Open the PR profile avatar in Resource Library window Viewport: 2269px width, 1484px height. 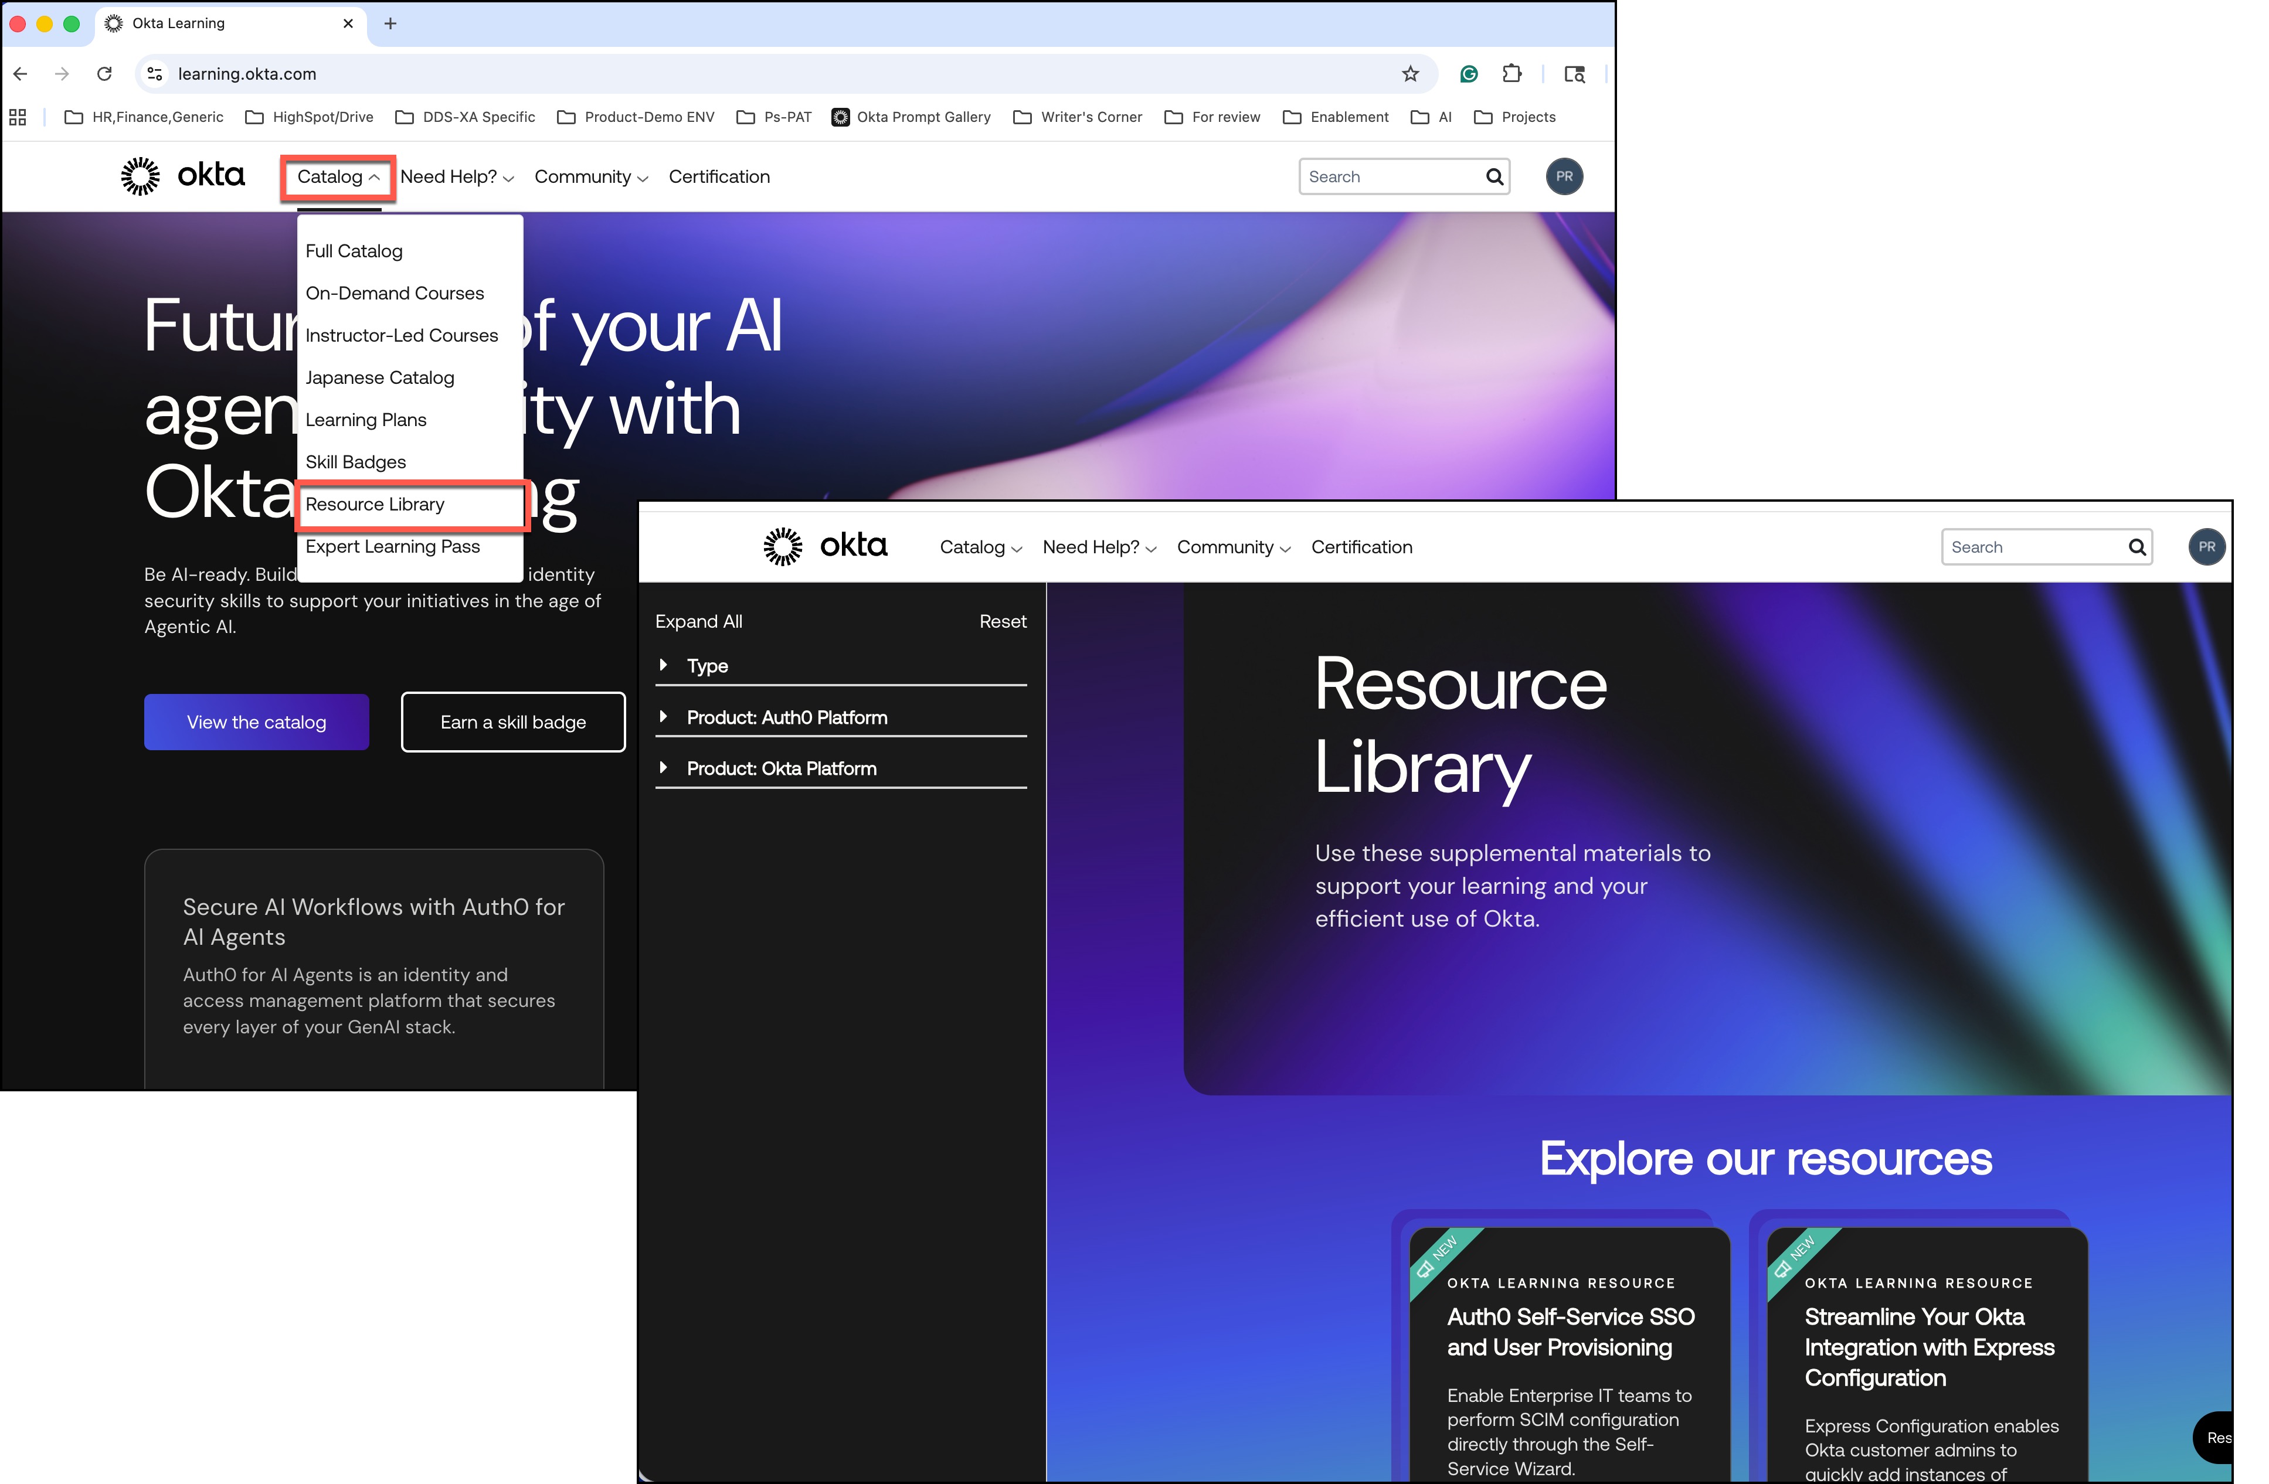click(2206, 547)
